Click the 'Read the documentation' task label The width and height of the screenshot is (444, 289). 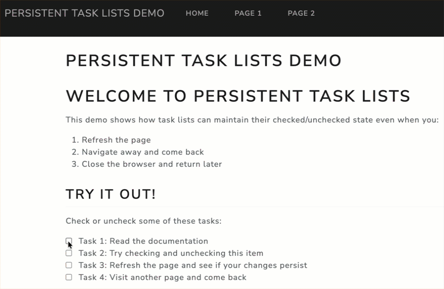pos(143,241)
